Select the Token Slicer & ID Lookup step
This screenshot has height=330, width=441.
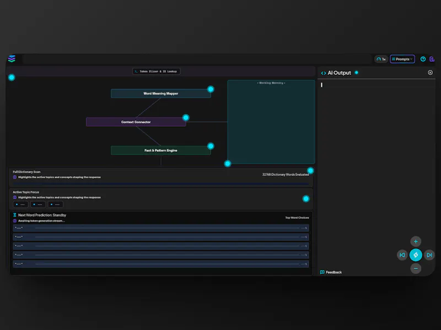click(156, 71)
